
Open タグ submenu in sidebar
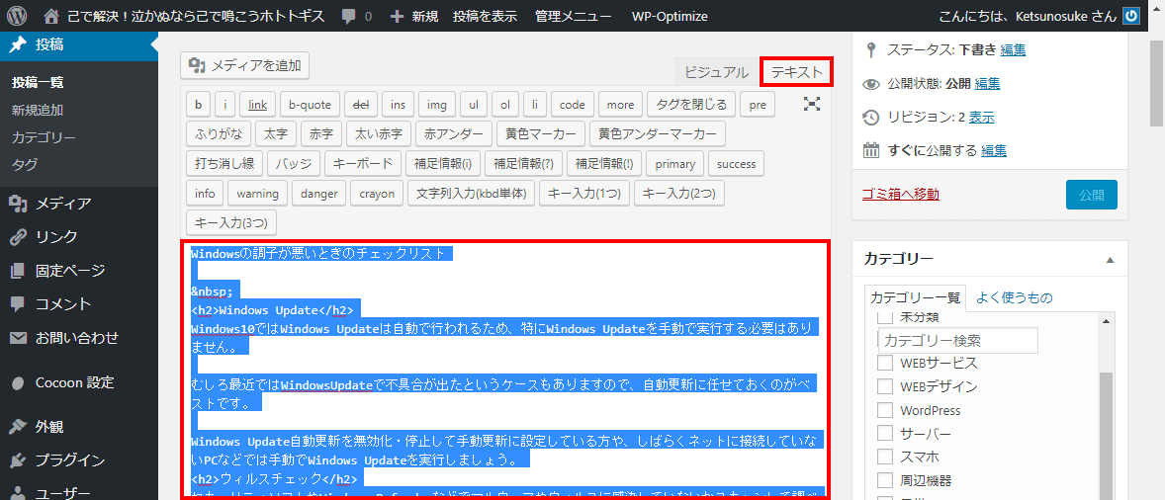coord(25,165)
